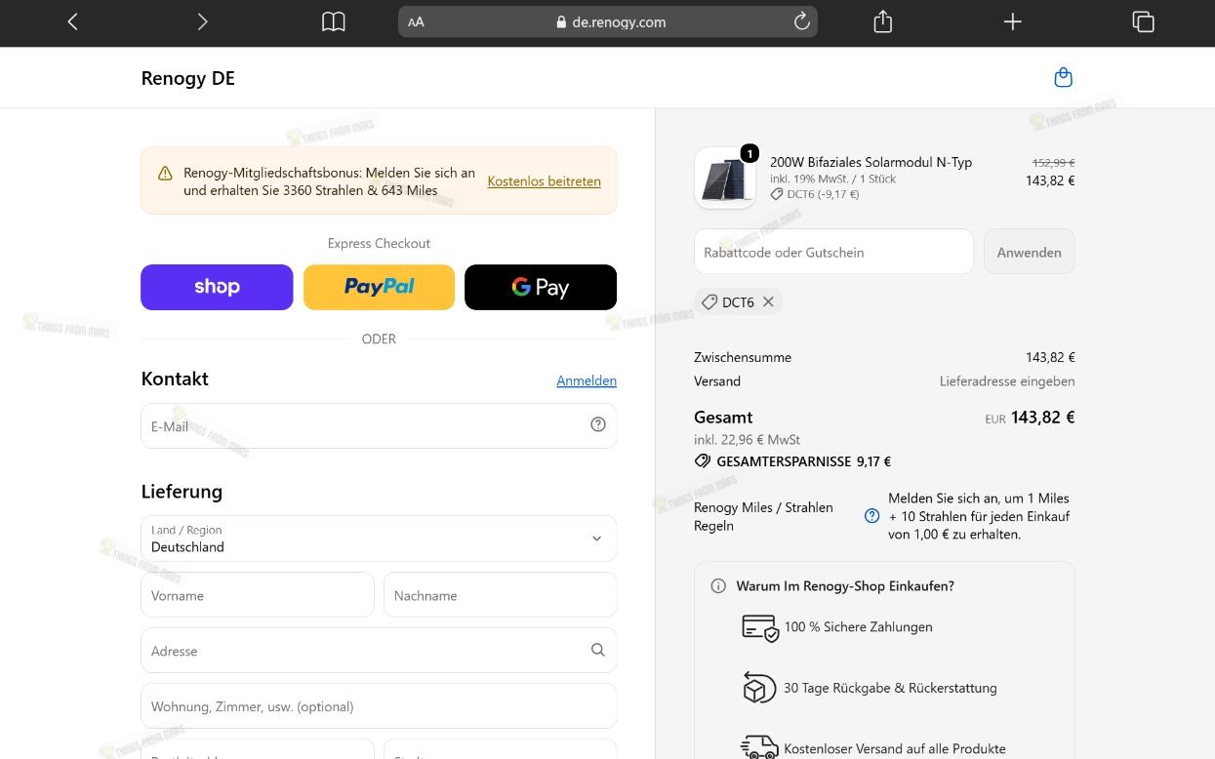Open Renogy Miles rules help icon
The image size is (1215, 759).
[872, 516]
